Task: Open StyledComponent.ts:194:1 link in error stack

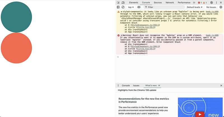Action: click(x=145, y=47)
